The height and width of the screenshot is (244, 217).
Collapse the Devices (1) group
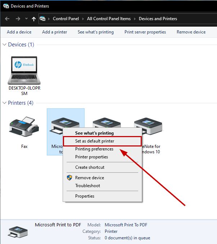tap(5, 45)
